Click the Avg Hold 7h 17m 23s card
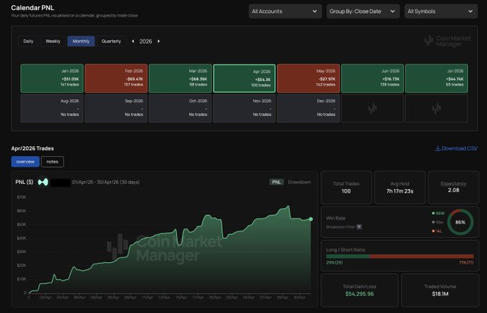Screen dimensions: 487x313 tap(400, 188)
